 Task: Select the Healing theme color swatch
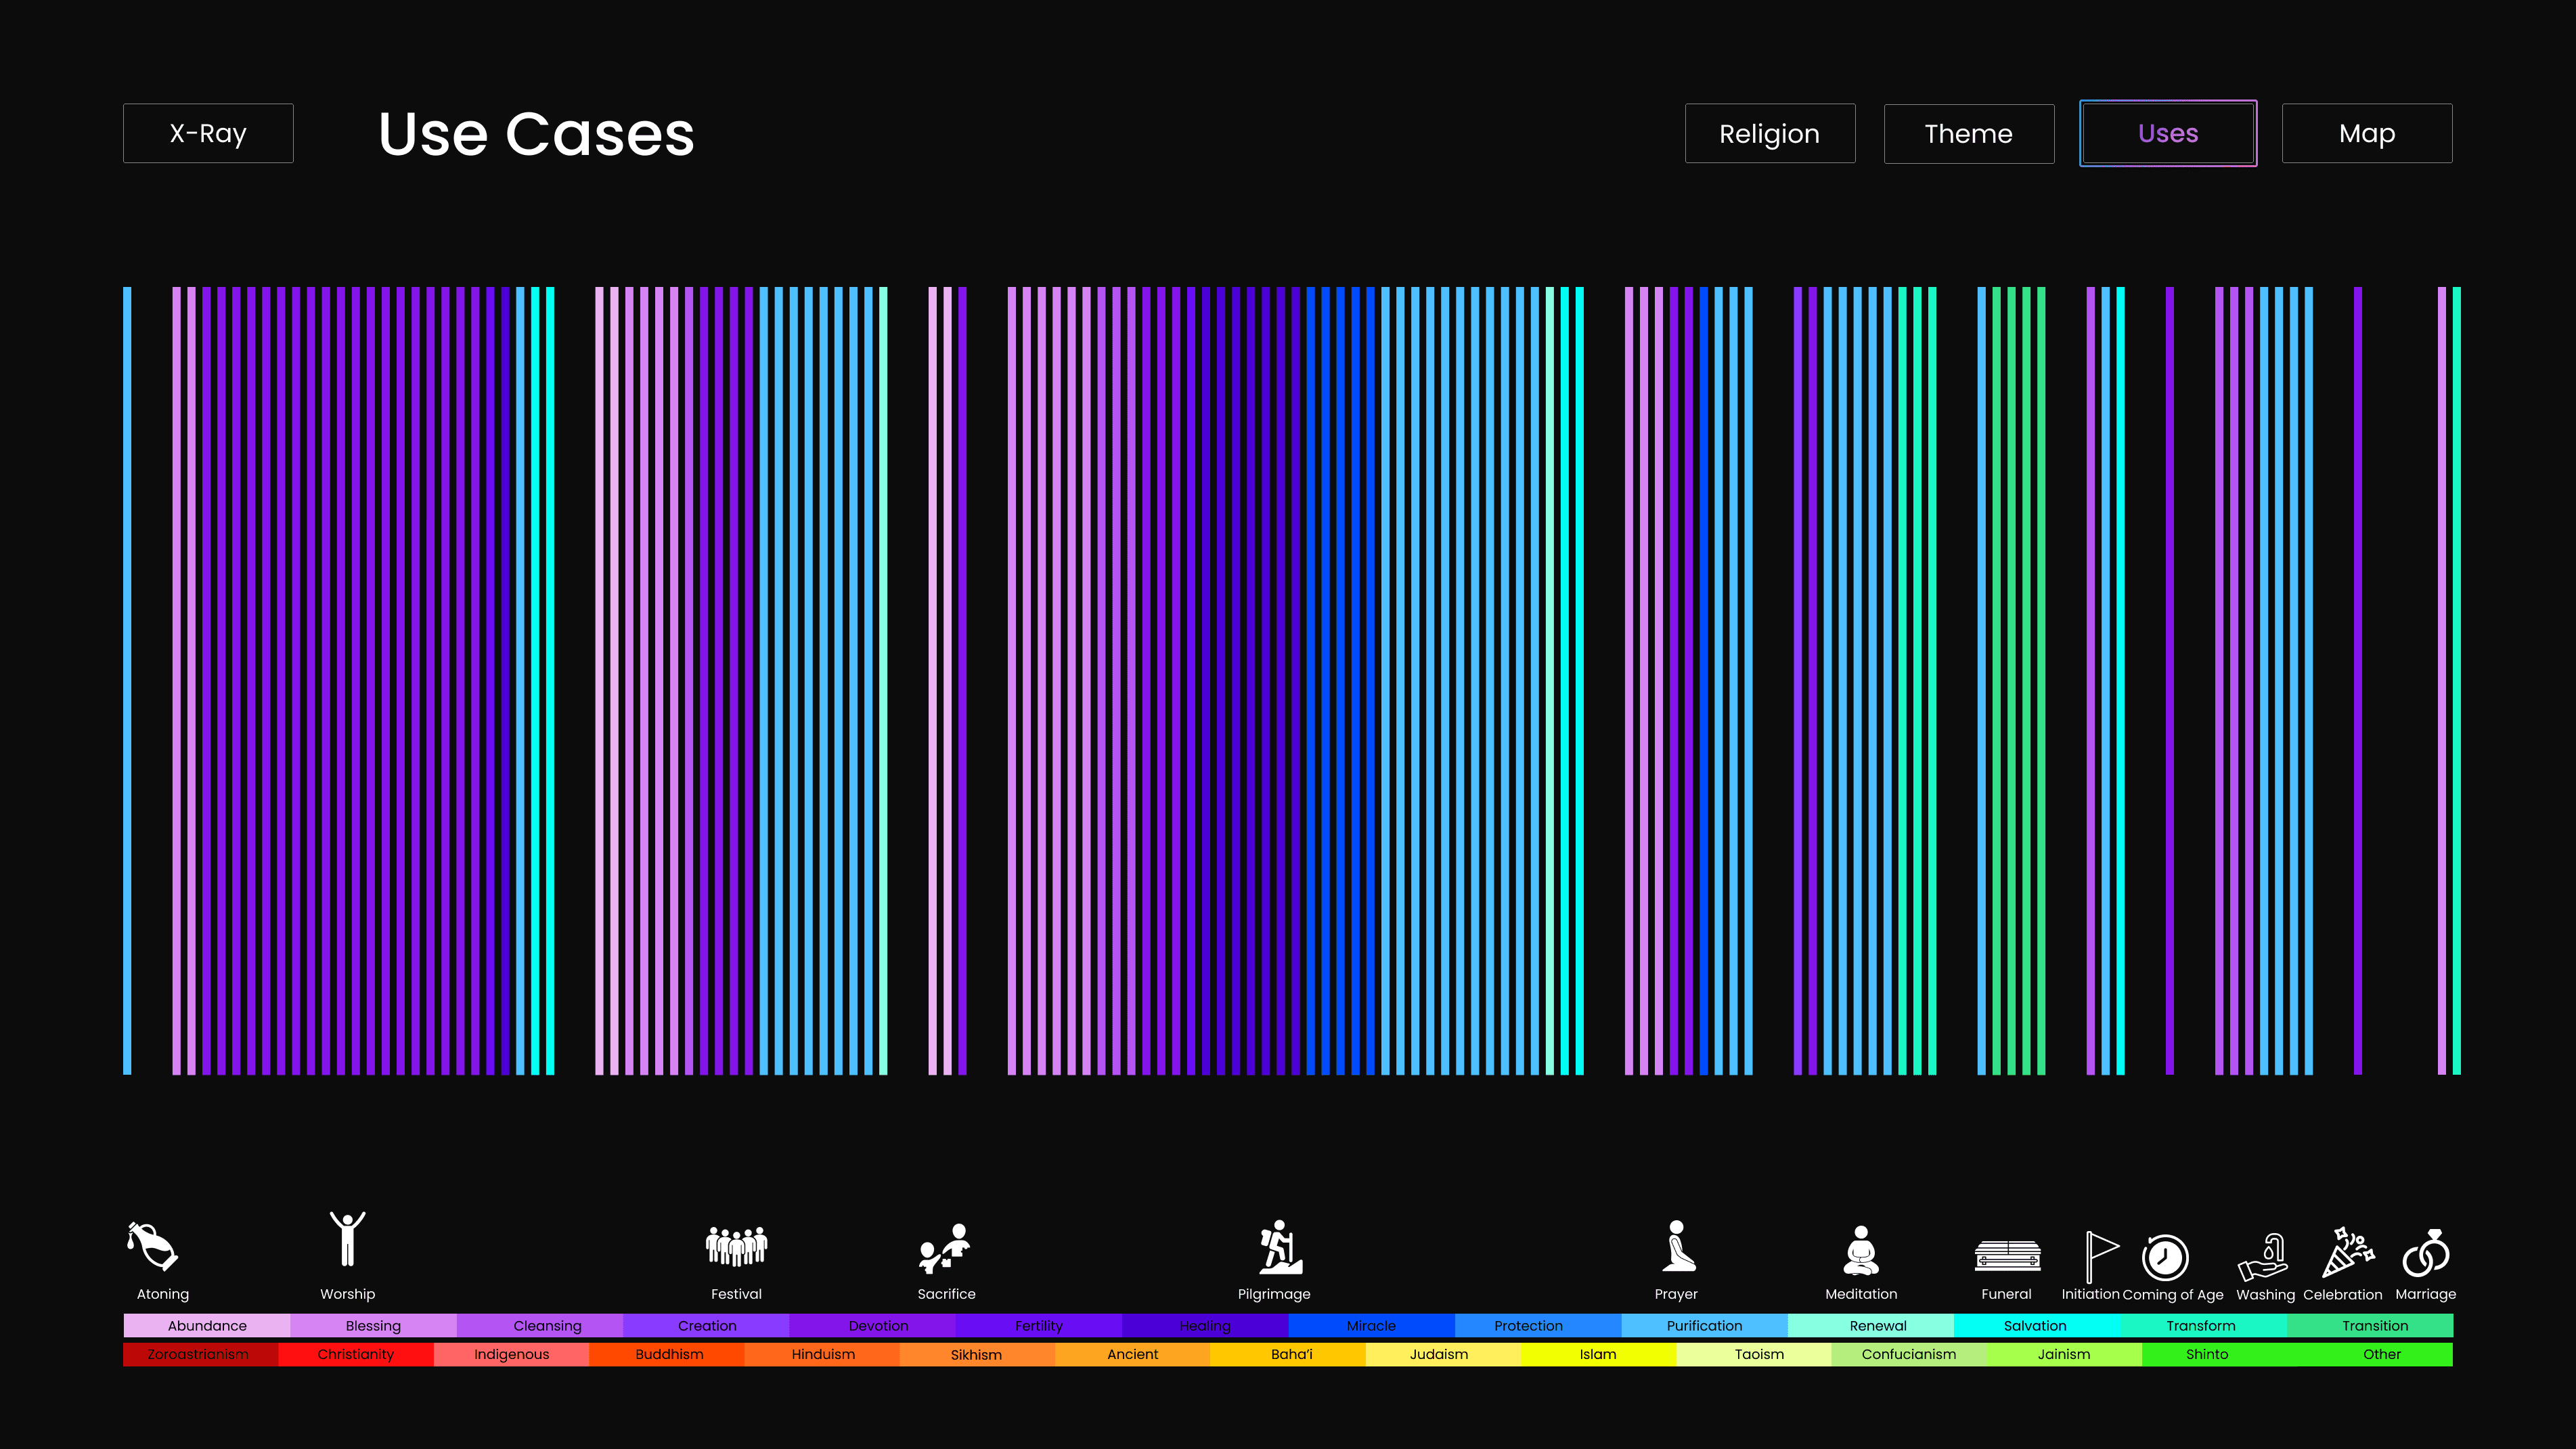pyautogui.click(x=1204, y=1325)
